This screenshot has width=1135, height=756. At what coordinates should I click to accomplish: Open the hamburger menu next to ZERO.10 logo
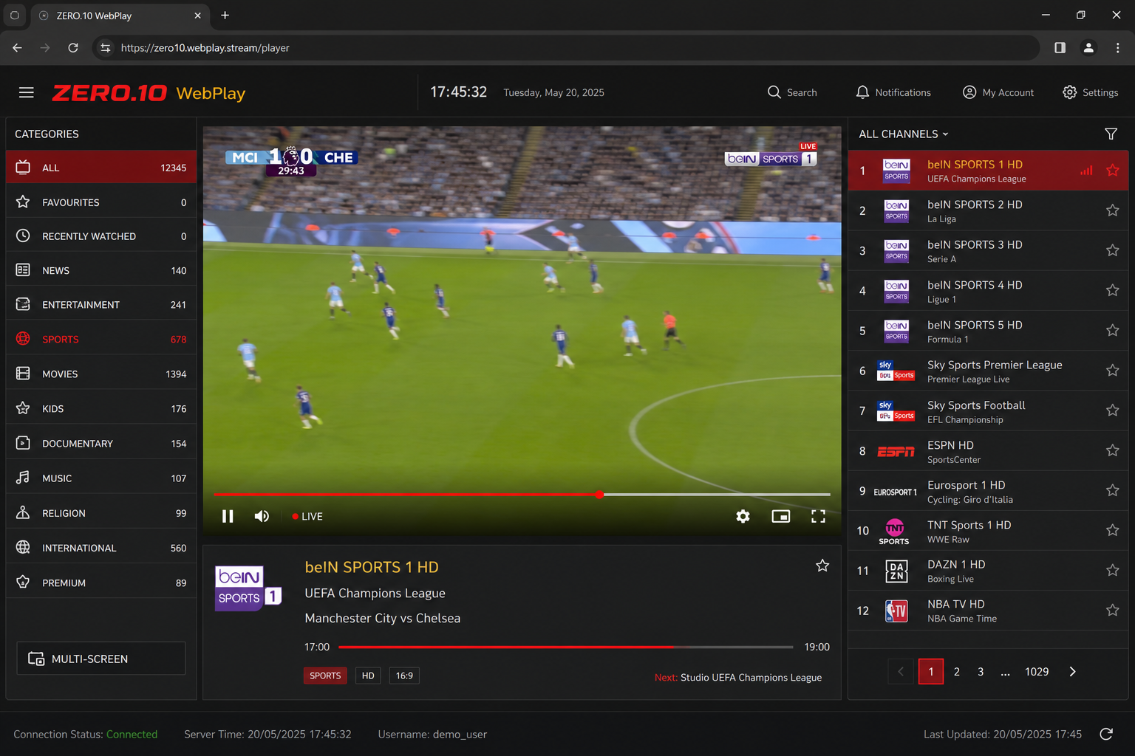pyautogui.click(x=27, y=92)
